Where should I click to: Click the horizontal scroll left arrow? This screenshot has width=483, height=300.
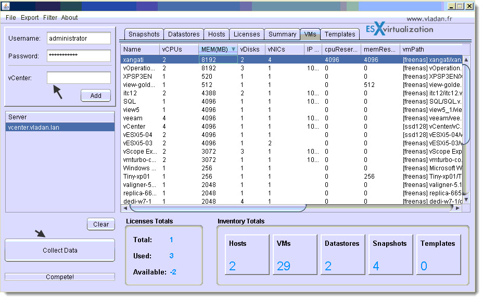tap(125, 208)
